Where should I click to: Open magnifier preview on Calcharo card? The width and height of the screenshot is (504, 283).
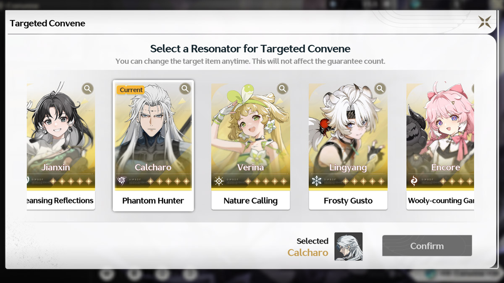pos(185,89)
